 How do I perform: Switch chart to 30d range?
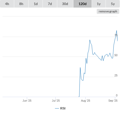65,4
